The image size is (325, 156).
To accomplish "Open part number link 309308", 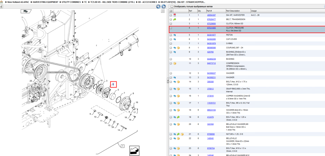I will tap(210, 82).
